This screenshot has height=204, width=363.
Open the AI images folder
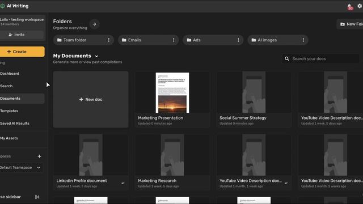pyautogui.click(x=278, y=40)
